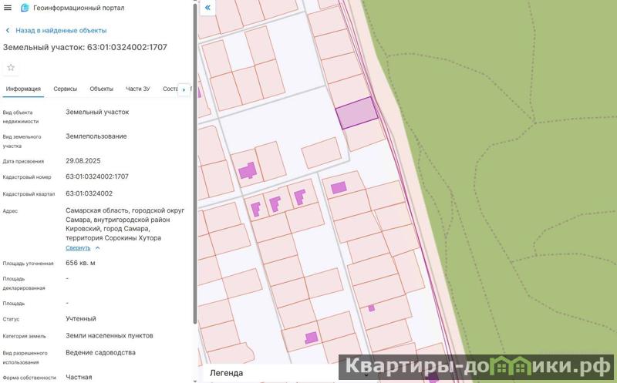Click the back arrow icon beside Назад
This screenshot has height=383, width=617.
[x=8, y=31]
